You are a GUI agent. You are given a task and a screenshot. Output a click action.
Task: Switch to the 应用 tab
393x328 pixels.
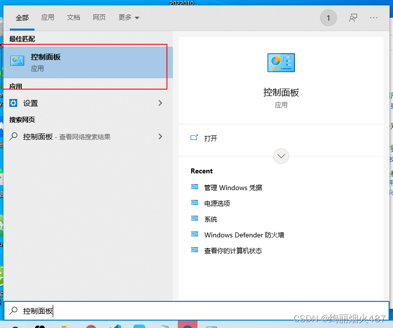[48, 17]
